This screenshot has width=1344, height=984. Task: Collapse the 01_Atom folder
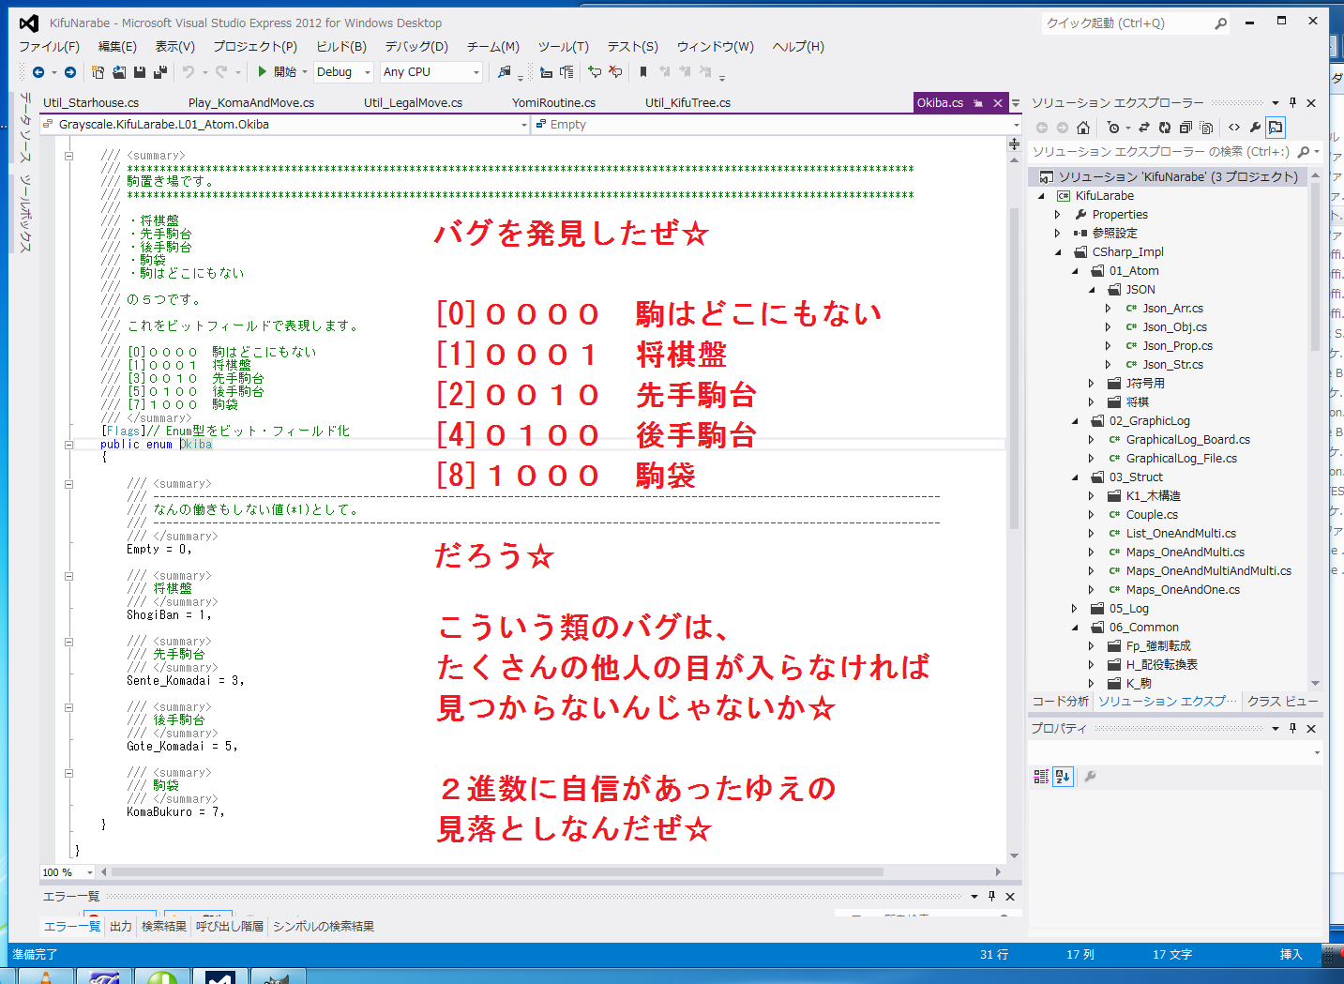click(x=1076, y=271)
